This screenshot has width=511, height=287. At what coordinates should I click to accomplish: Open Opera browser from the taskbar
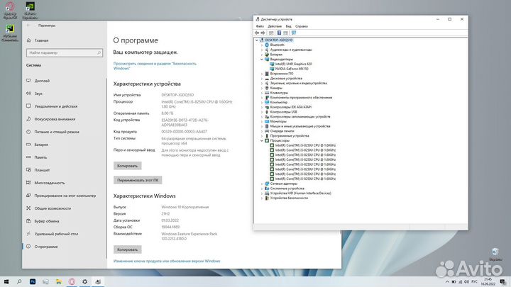tap(72, 281)
